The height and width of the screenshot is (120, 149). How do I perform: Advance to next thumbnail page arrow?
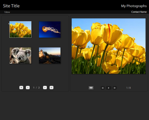coord(45,88)
